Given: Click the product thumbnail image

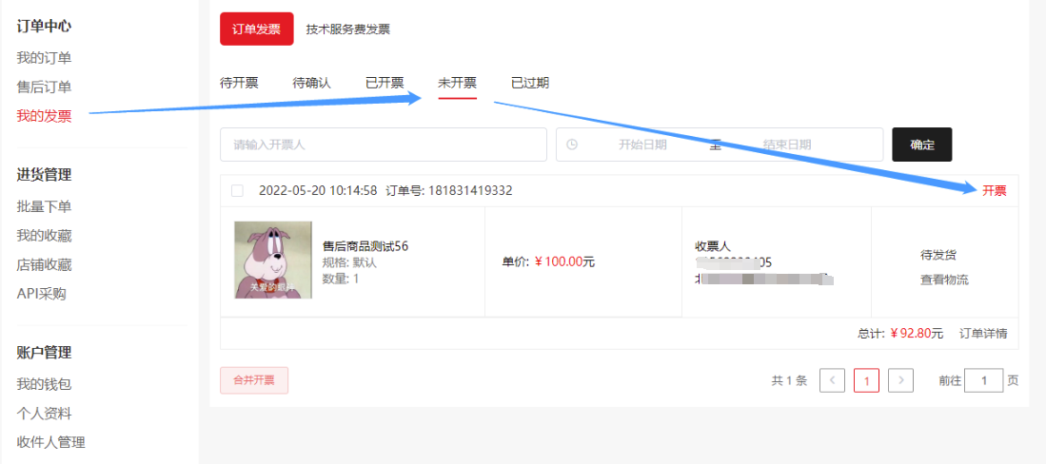Looking at the screenshot, I should click(x=273, y=260).
